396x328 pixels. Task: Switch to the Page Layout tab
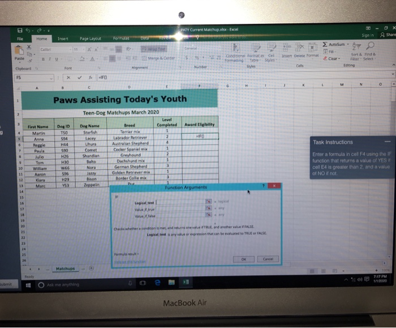coord(91,39)
